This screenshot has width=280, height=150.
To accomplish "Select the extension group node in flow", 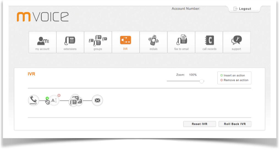I will point(75,100).
